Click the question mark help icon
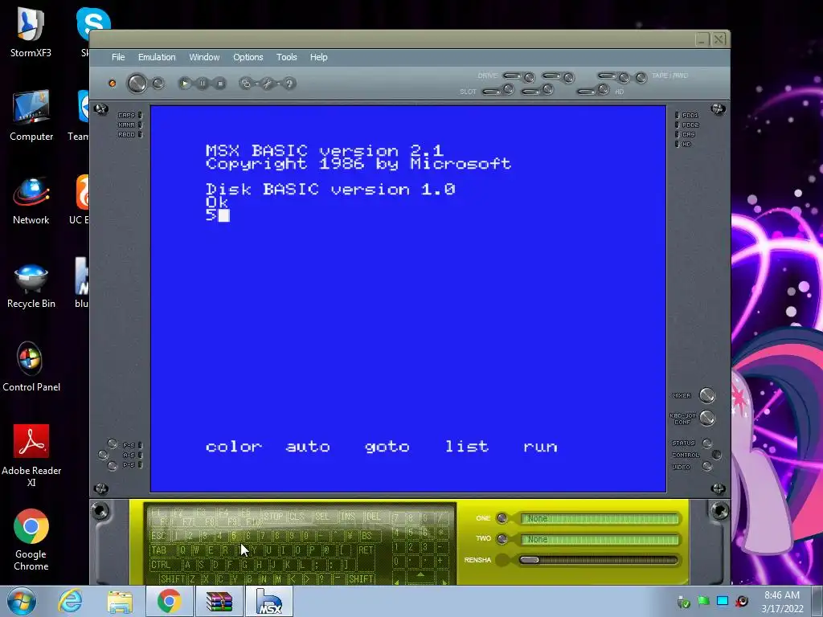This screenshot has width=823, height=617. [289, 83]
